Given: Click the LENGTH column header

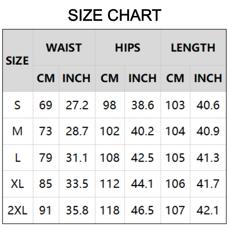Looking at the screenshot, I should click(193, 48).
